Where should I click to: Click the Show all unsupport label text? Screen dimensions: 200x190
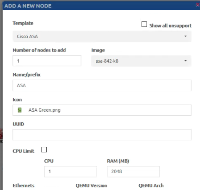click(170, 26)
